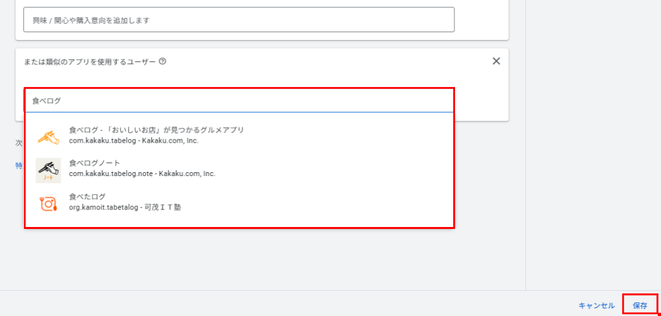Select 食べログ -「おいしいお店」が見つかるグルメアプリ suggestion

click(x=156, y=130)
